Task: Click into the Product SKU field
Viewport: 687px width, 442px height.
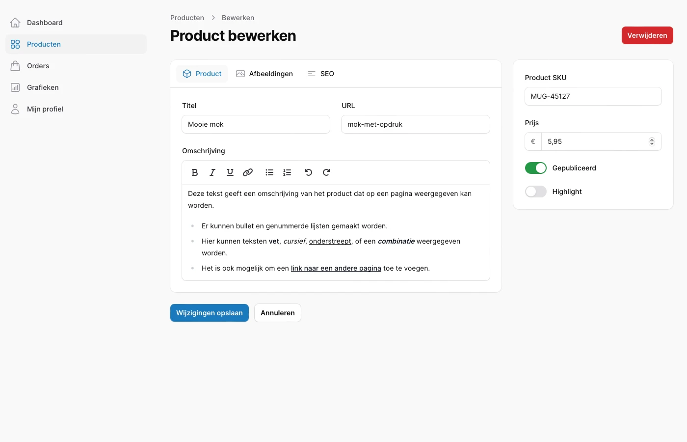Action: pyautogui.click(x=593, y=96)
